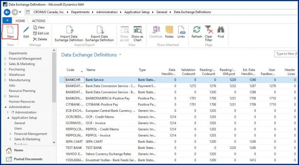Click navigation pane scroll down arrow

pyautogui.click(x=54, y=142)
